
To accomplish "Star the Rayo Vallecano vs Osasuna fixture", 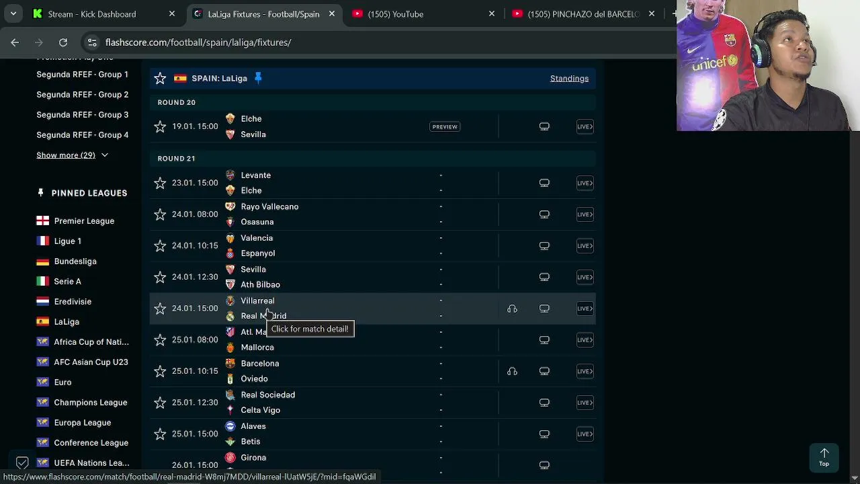I will click(x=160, y=214).
